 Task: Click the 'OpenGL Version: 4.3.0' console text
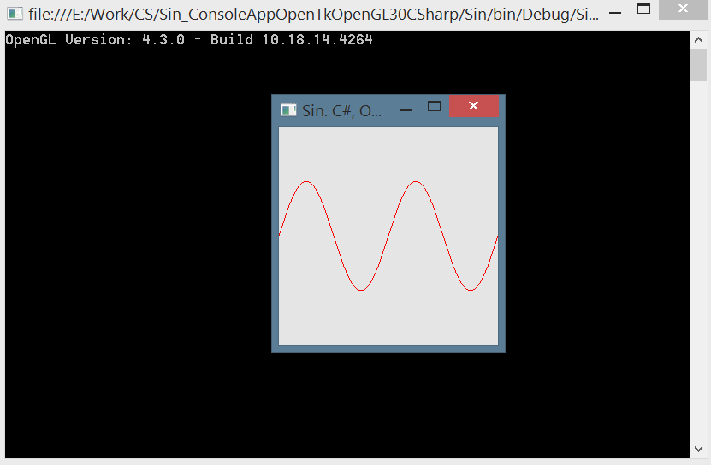[x=95, y=40]
